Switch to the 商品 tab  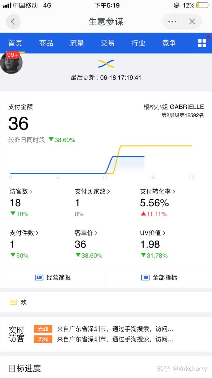(x=46, y=43)
